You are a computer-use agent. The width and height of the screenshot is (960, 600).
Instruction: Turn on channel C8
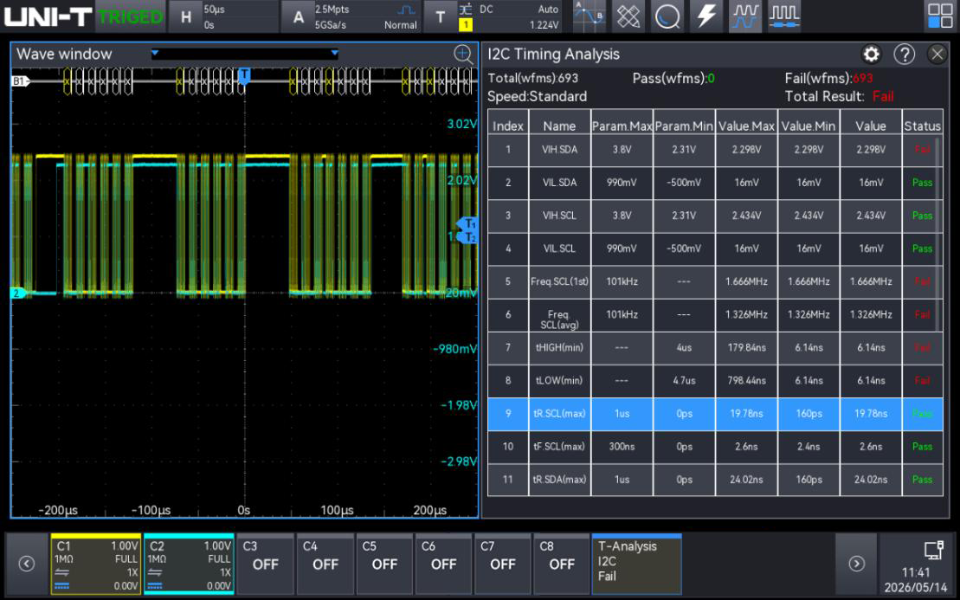[x=562, y=564]
